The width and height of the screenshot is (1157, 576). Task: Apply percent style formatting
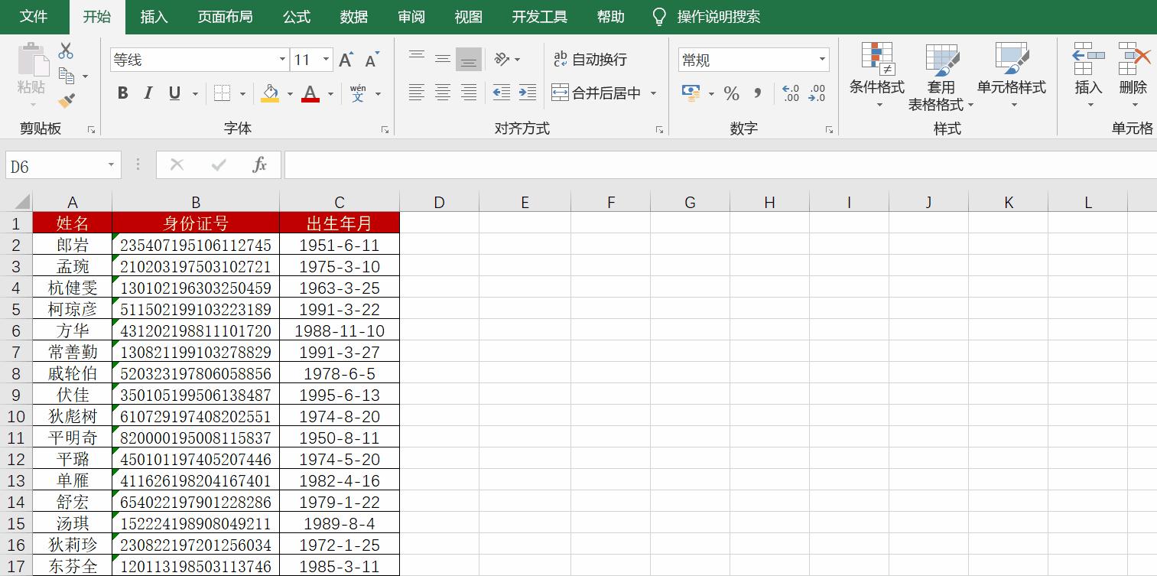point(731,93)
